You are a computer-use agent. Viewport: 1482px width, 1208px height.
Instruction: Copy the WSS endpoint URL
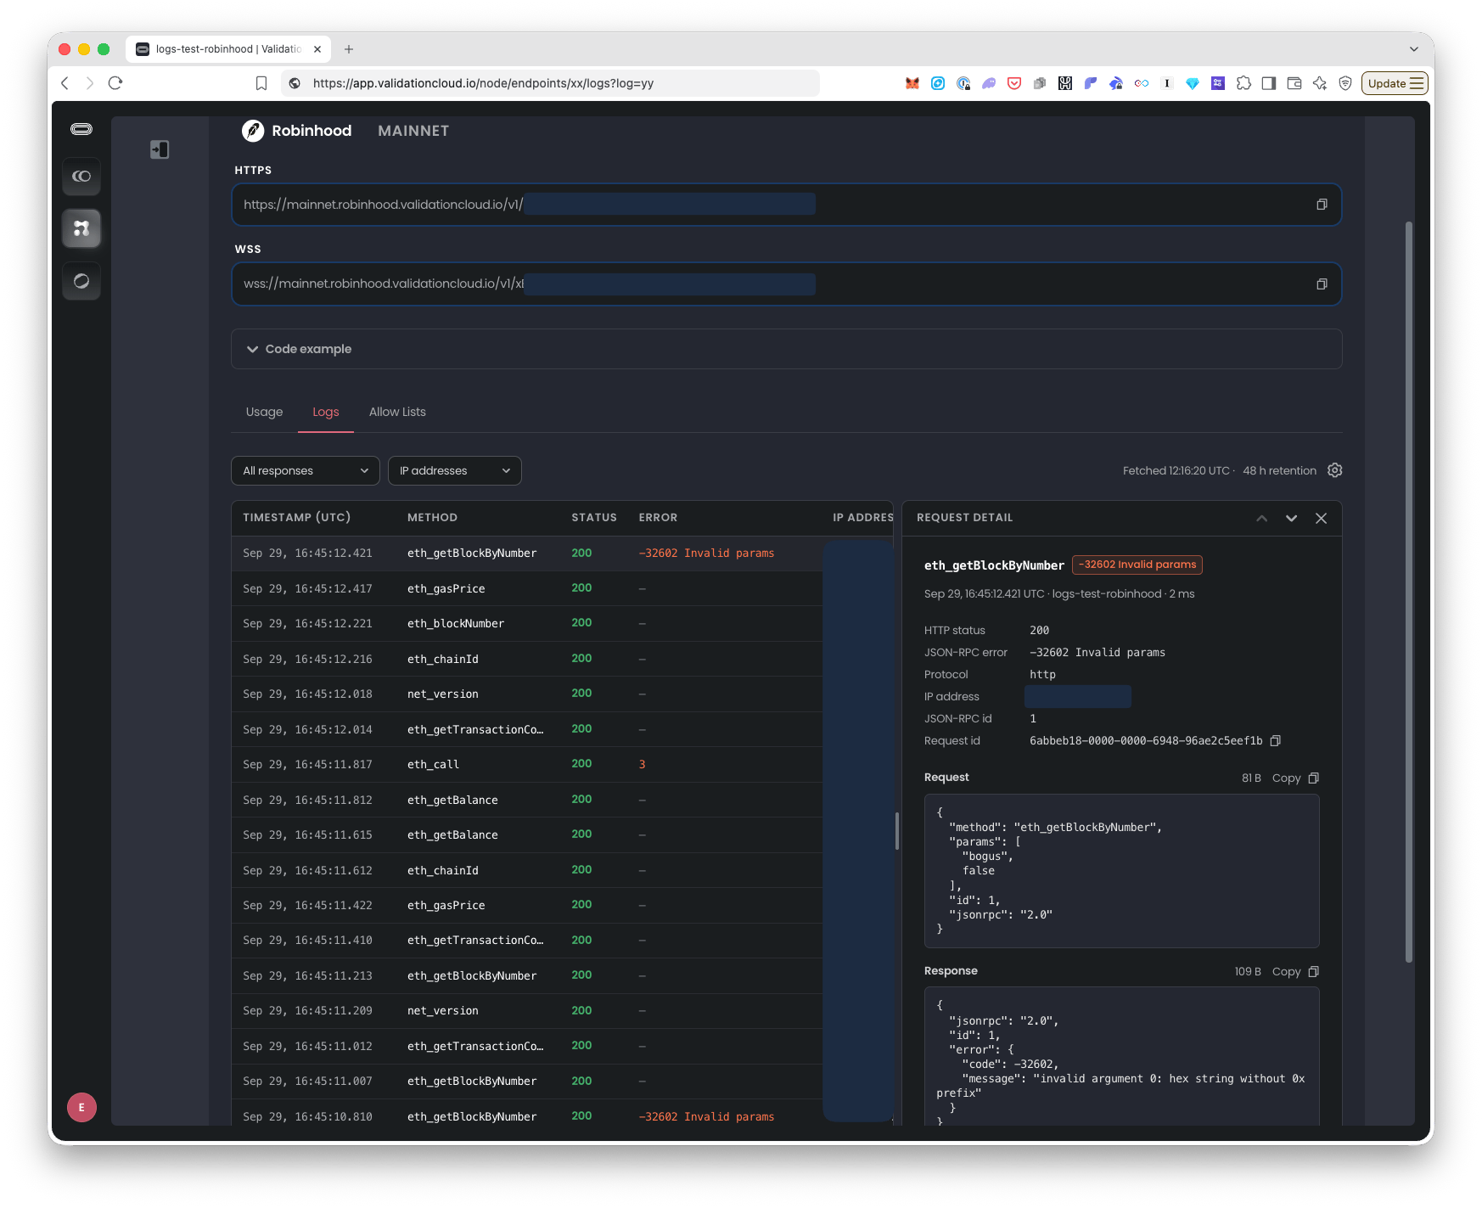pos(1322,284)
